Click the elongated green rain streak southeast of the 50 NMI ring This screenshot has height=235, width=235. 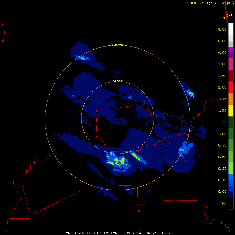tap(137, 157)
